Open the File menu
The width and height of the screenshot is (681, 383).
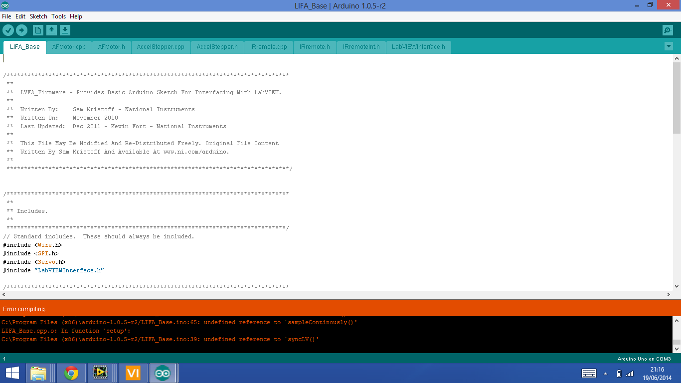[6, 16]
